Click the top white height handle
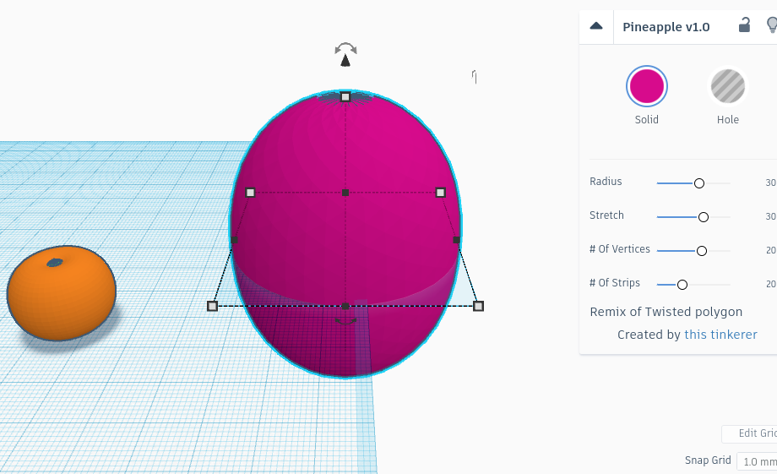Image resolution: width=777 pixels, height=474 pixels. 345,96
